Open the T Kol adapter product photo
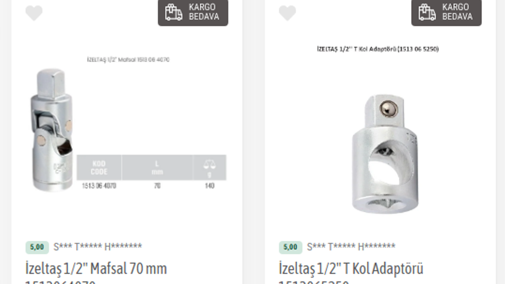 (x=385, y=153)
